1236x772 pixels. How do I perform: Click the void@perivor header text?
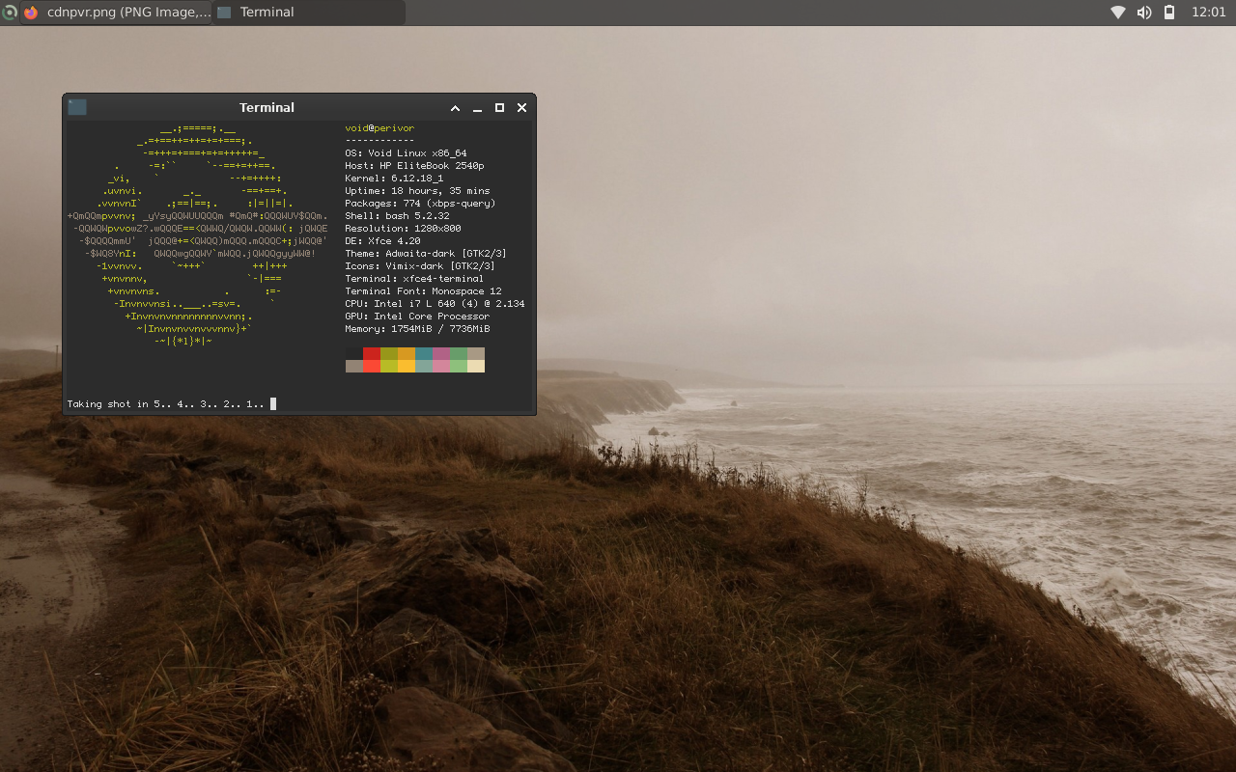click(x=379, y=128)
